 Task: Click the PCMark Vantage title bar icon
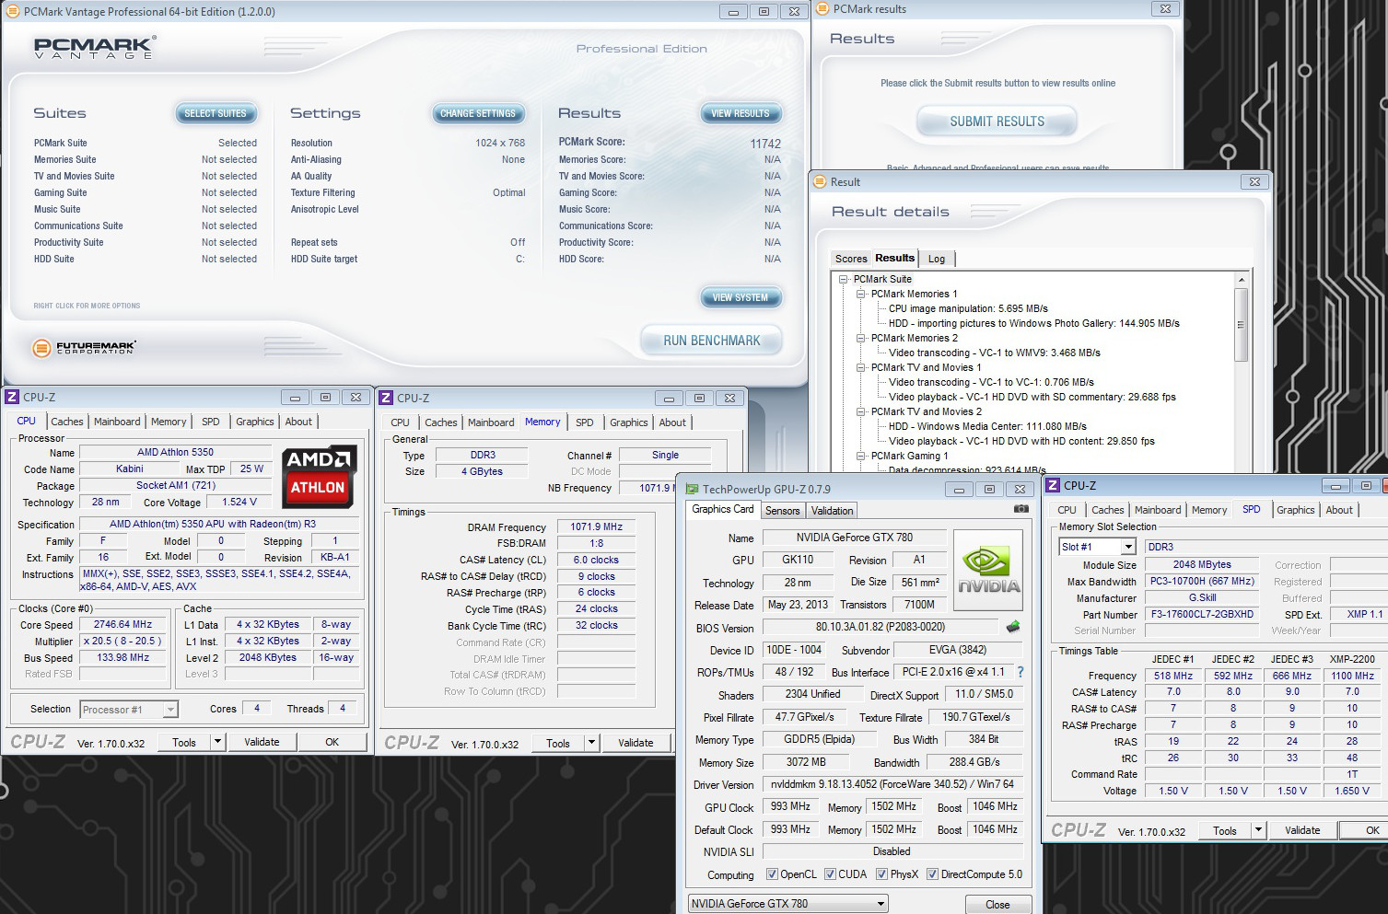point(13,12)
